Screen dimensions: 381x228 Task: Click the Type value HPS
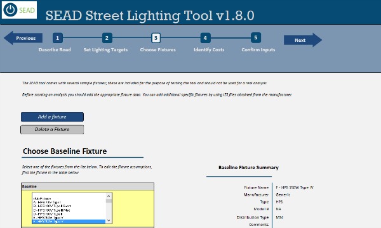coord(279,202)
